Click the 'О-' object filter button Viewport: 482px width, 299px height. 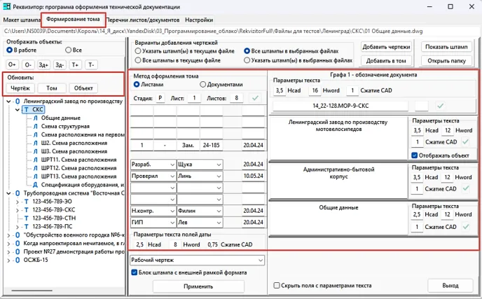28,64
